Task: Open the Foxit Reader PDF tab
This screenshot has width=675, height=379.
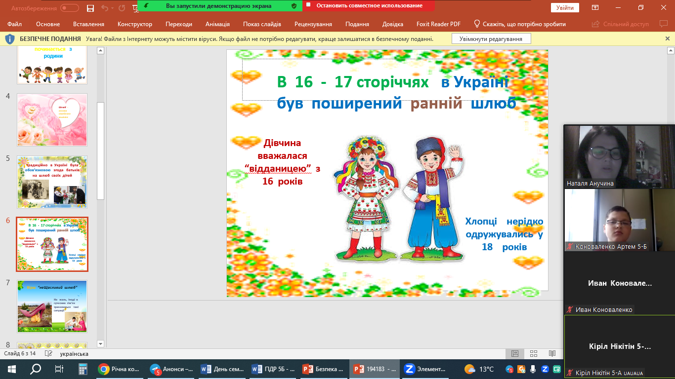Action: click(437, 24)
